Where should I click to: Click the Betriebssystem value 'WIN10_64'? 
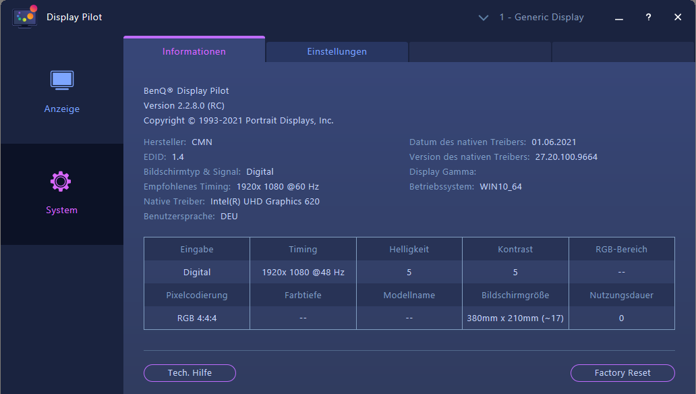click(500, 187)
